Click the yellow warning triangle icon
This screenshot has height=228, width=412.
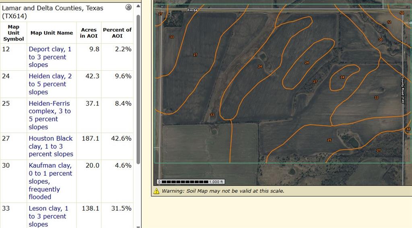click(x=157, y=191)
